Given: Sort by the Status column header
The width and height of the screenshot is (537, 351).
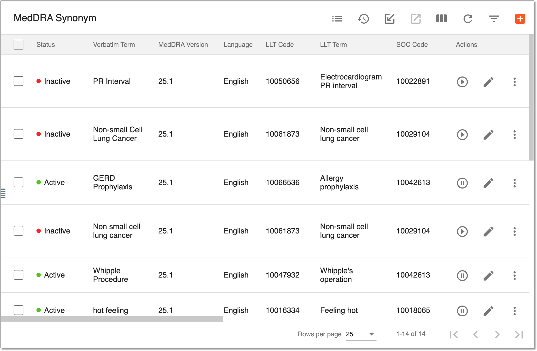Looking at the screenshot, I should [46, 45].
